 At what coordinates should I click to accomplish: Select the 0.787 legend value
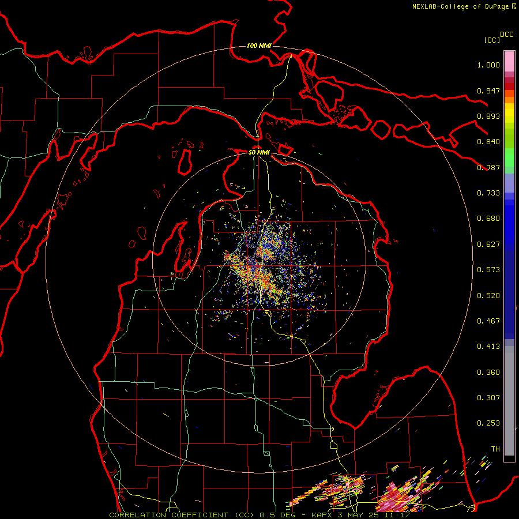(488, 167)
